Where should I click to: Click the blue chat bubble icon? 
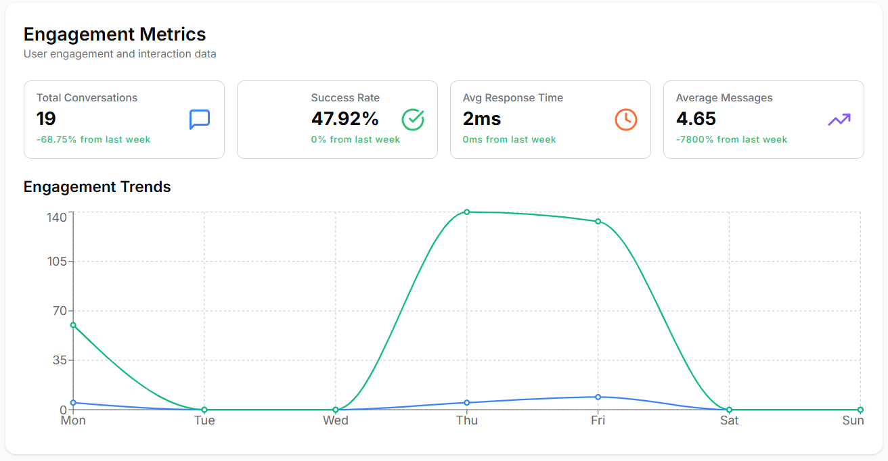tap(199, 120)
